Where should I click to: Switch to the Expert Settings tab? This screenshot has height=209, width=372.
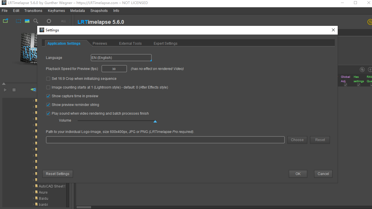click(x=165, y=44)
